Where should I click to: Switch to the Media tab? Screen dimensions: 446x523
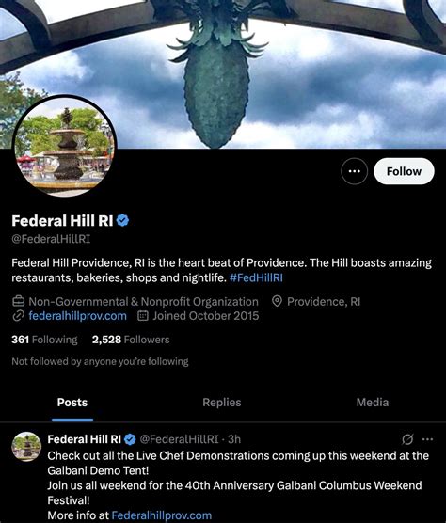(x=373, y=403)
